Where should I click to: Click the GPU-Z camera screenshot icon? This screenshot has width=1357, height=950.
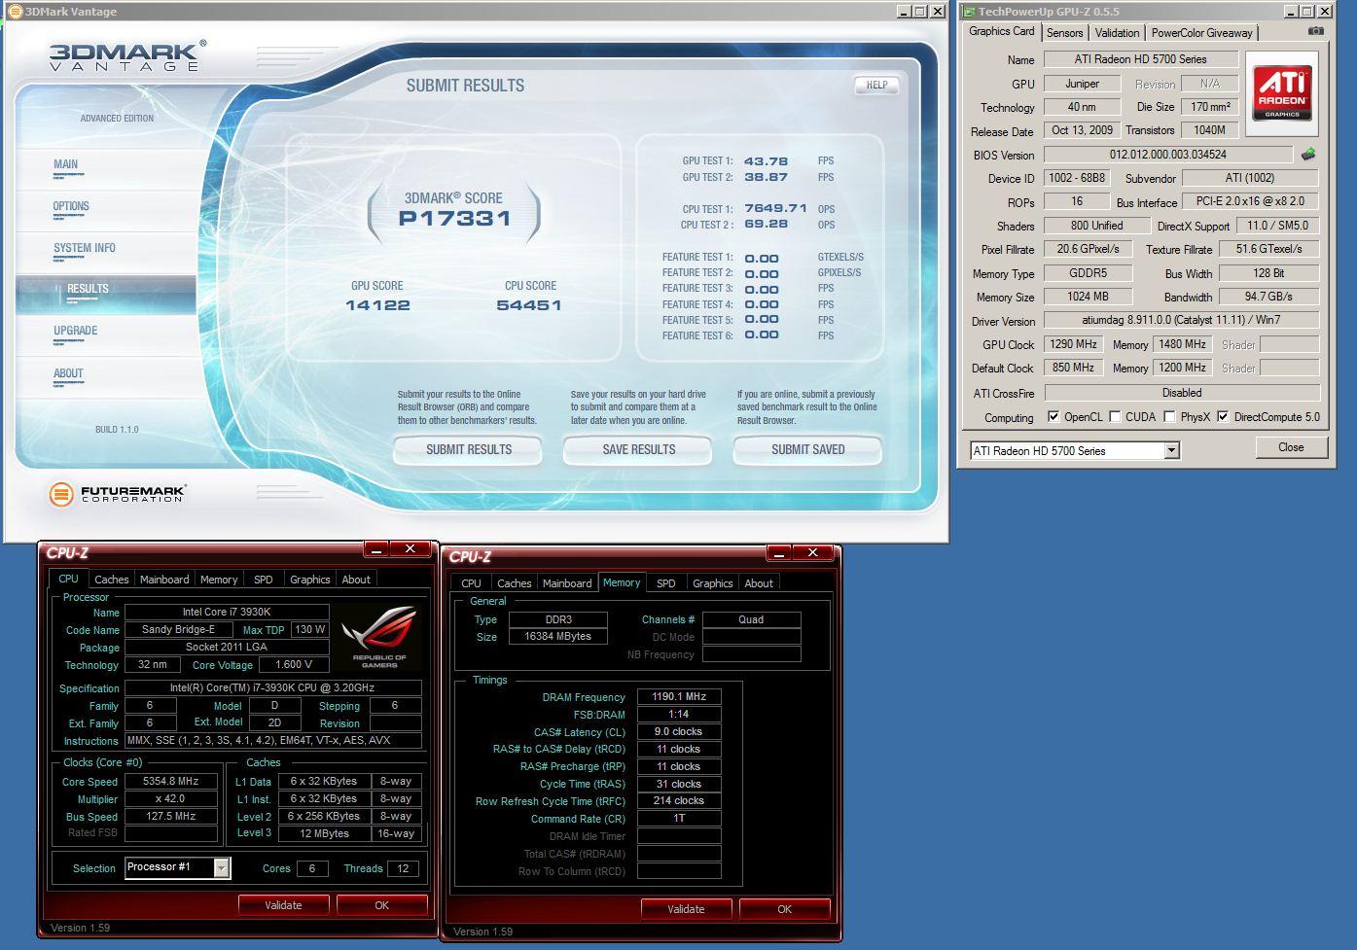coord(1315,31)
